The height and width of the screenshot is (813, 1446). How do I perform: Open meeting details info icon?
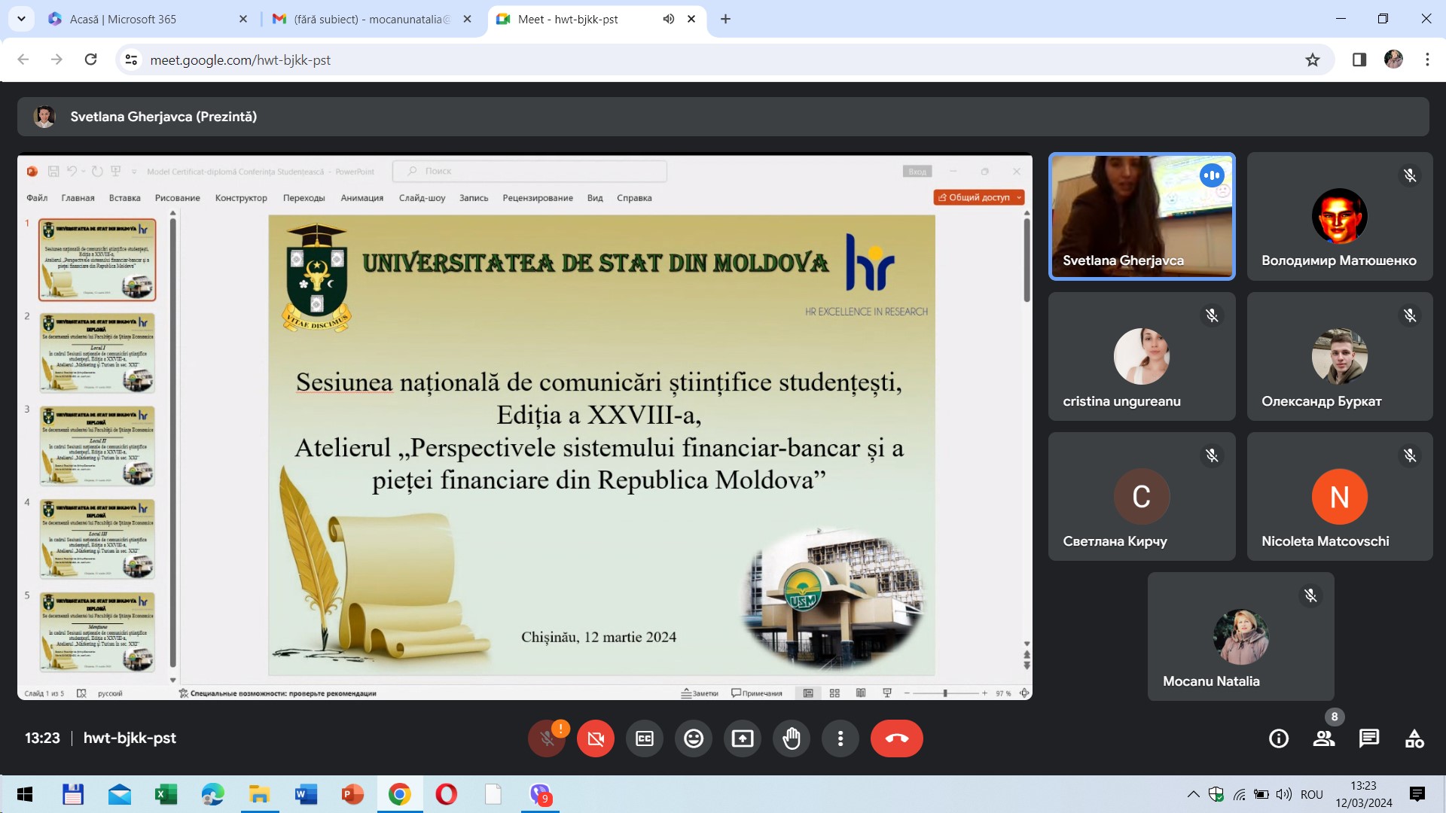point(1279,738)
